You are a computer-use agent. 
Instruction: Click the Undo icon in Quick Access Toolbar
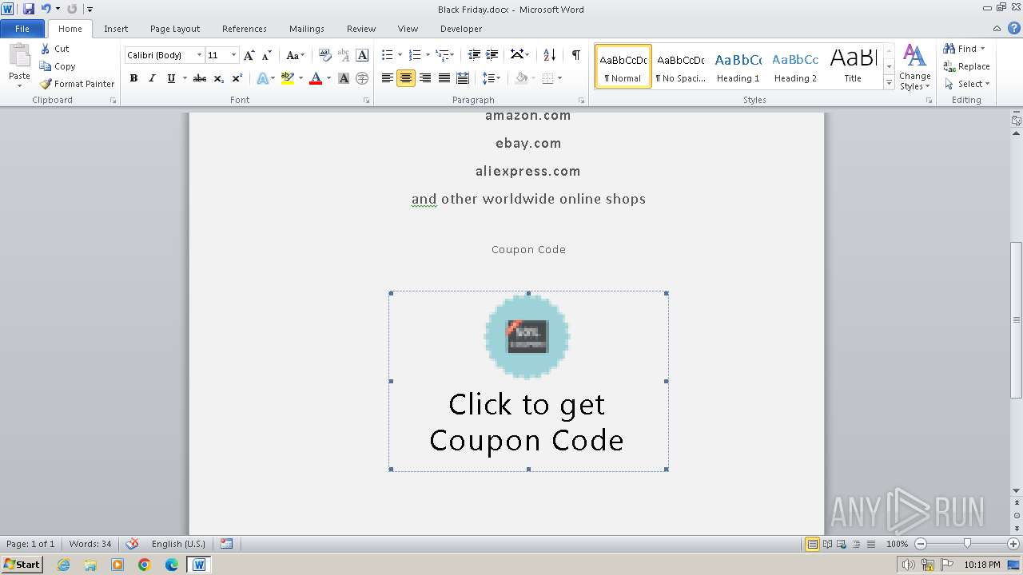[x=46, y=9]
